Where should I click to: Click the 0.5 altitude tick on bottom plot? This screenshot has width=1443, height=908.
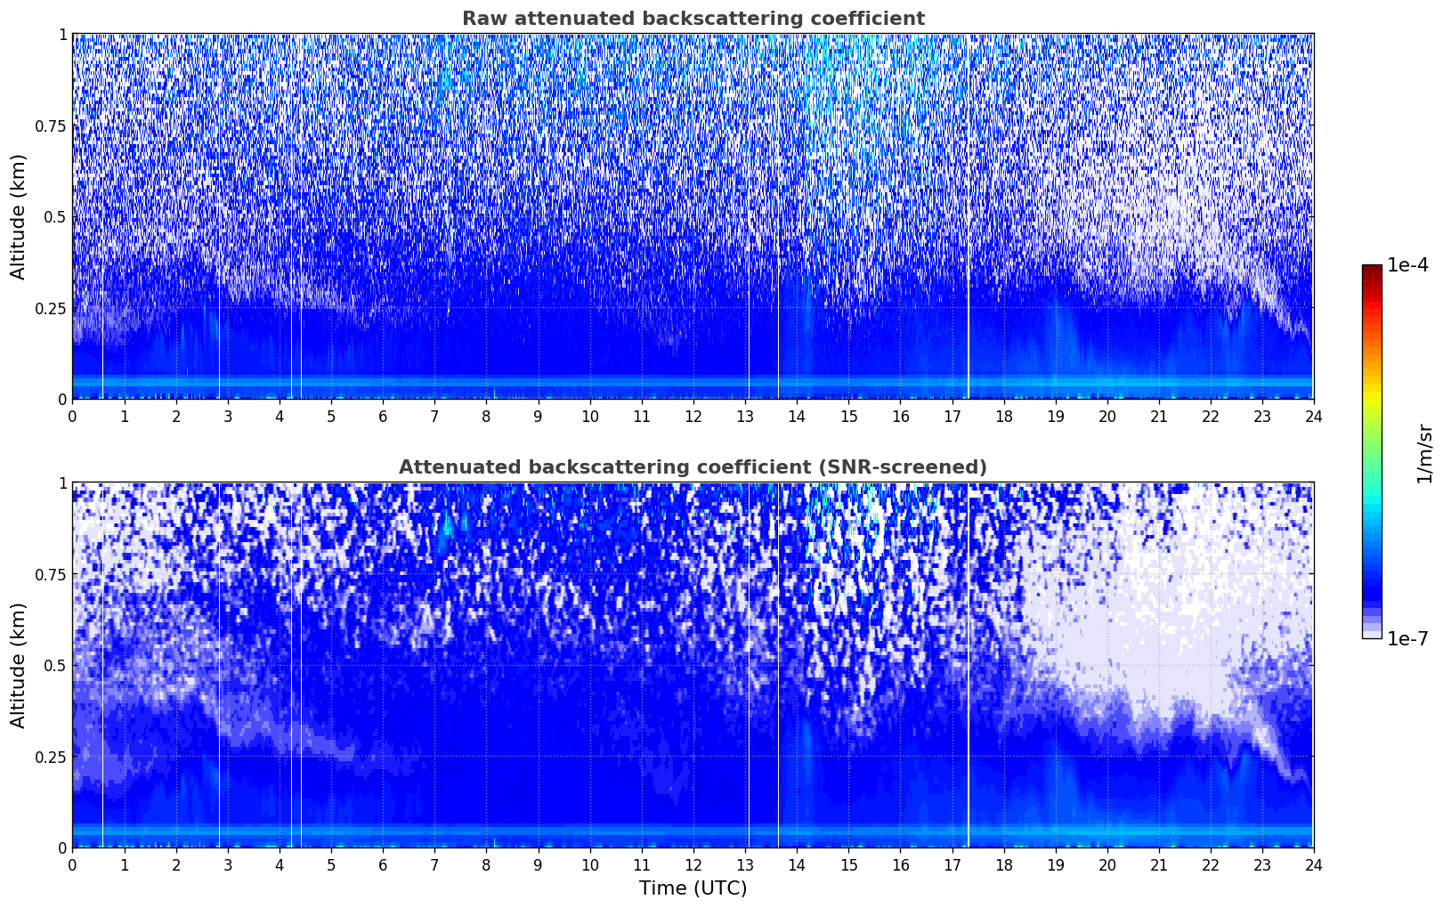(x=54, y=665)
